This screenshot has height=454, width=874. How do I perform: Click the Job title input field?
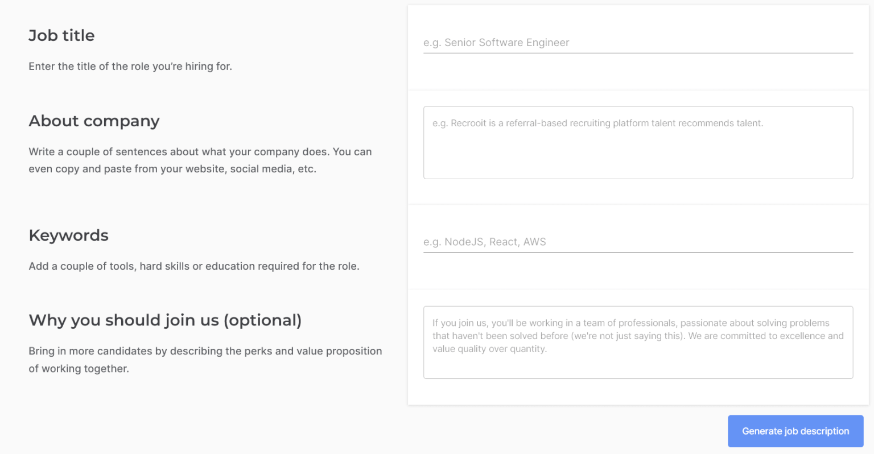coord(637,43)
